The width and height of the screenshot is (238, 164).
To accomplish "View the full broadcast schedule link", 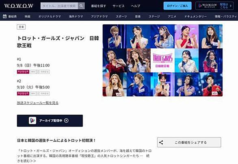I will coord(38,103).
